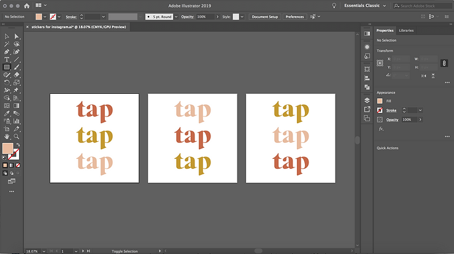The height and width of the screenshot is (254, 454).
Task: Switch to the Properties tab
Action: pyautogui.click(x=385, y=31)
